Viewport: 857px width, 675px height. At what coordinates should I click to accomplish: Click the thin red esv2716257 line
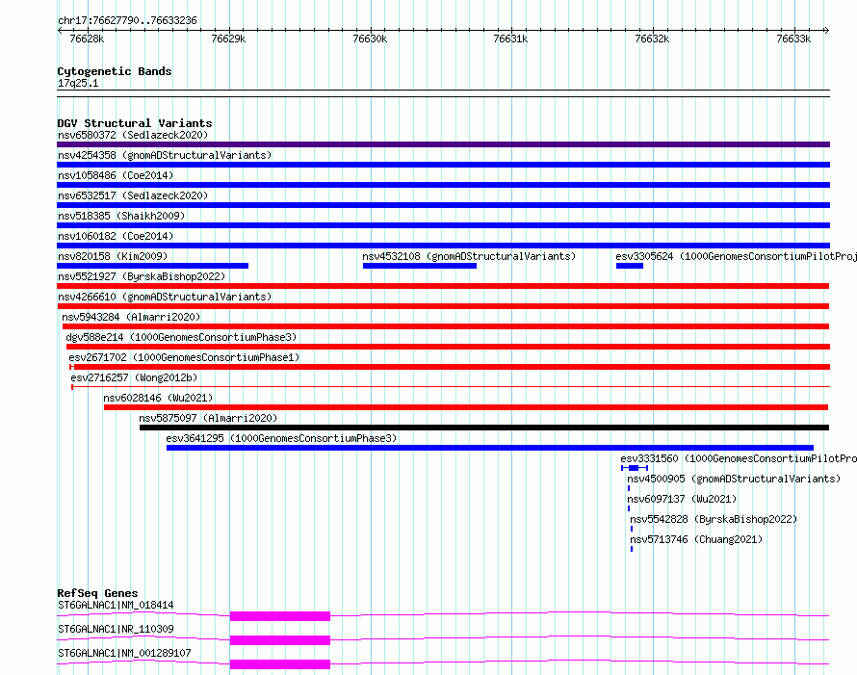451,387
